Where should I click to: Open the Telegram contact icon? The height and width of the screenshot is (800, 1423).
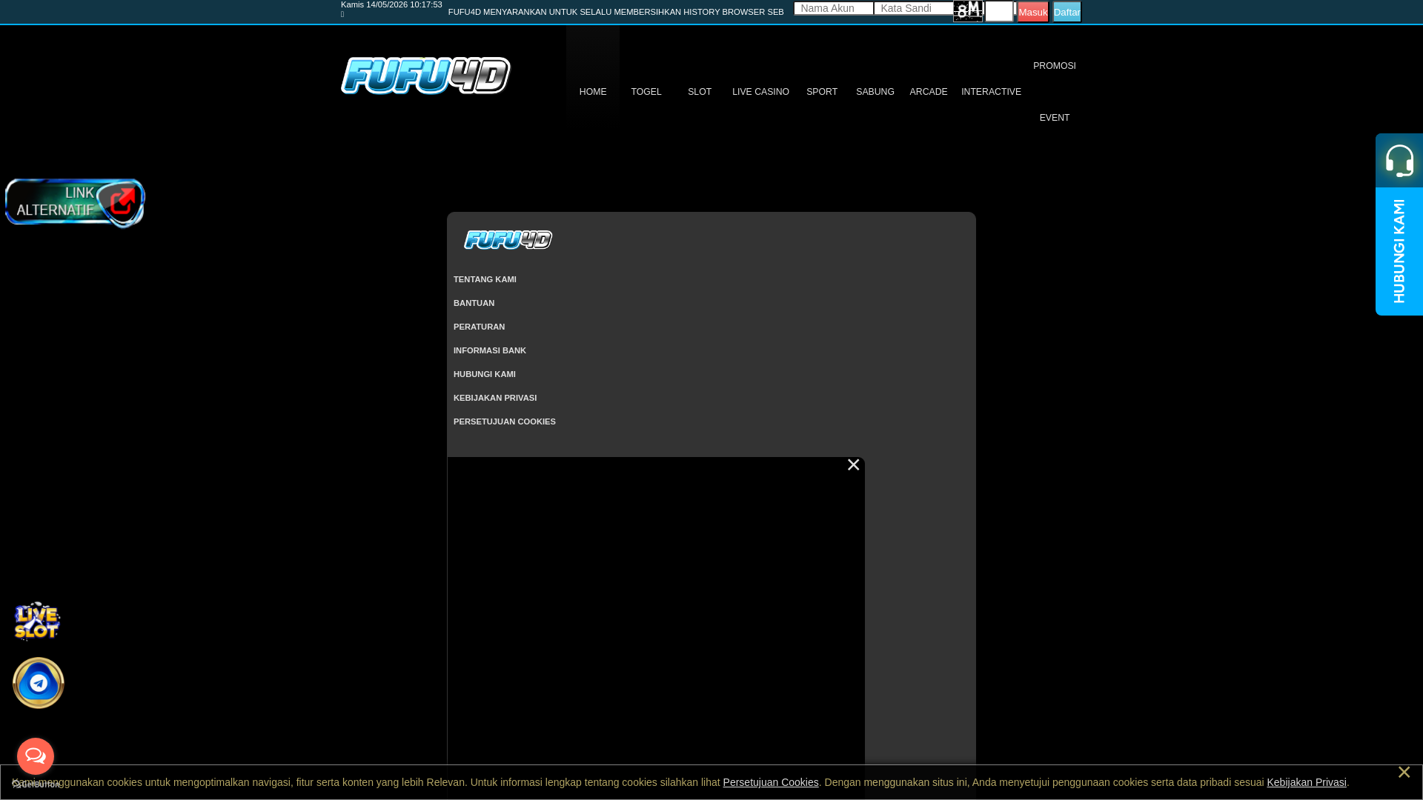click(39, 683)
